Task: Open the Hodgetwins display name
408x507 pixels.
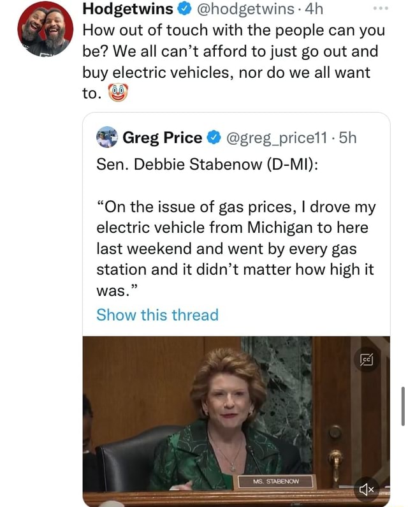Action: 129,9
